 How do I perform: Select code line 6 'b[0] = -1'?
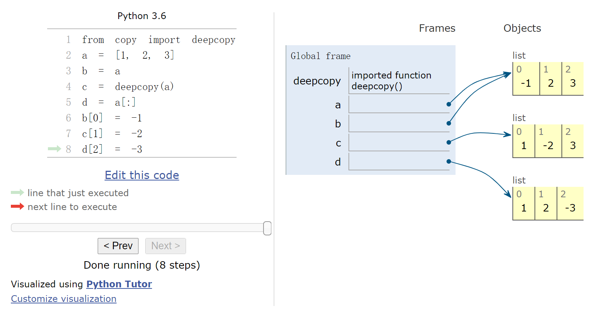coord(112,118)
